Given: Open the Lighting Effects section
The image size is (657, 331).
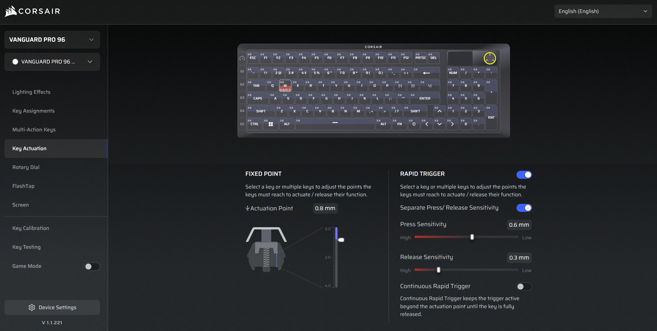Looking at the screenshot, I should point(31,92).
